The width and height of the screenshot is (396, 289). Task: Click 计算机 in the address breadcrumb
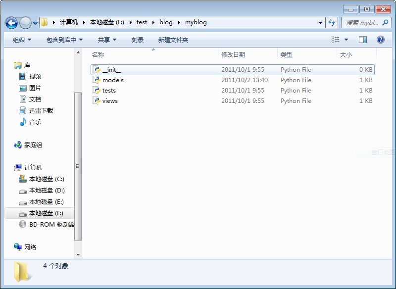coord(69,22)
